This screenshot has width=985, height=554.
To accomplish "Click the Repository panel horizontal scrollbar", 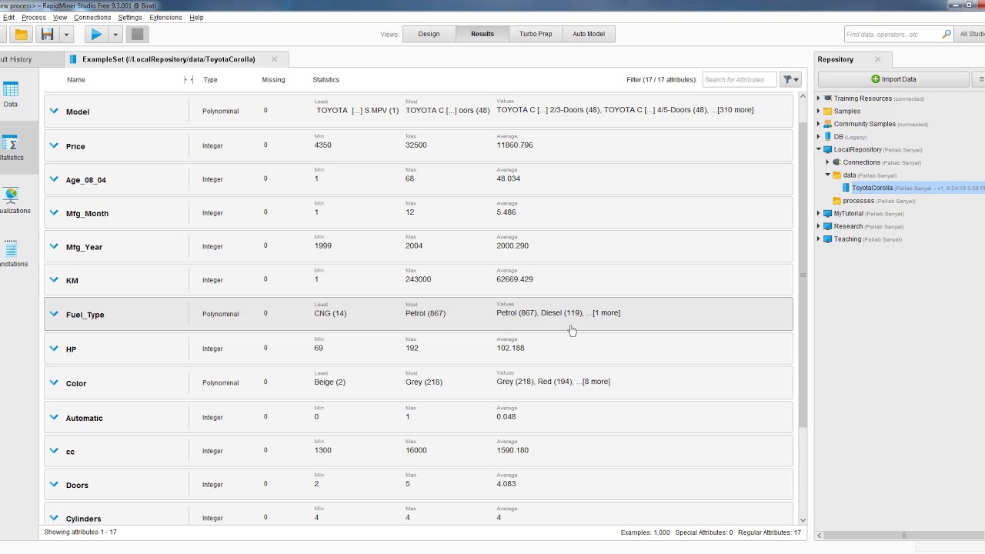I will (x=904, y=536).
